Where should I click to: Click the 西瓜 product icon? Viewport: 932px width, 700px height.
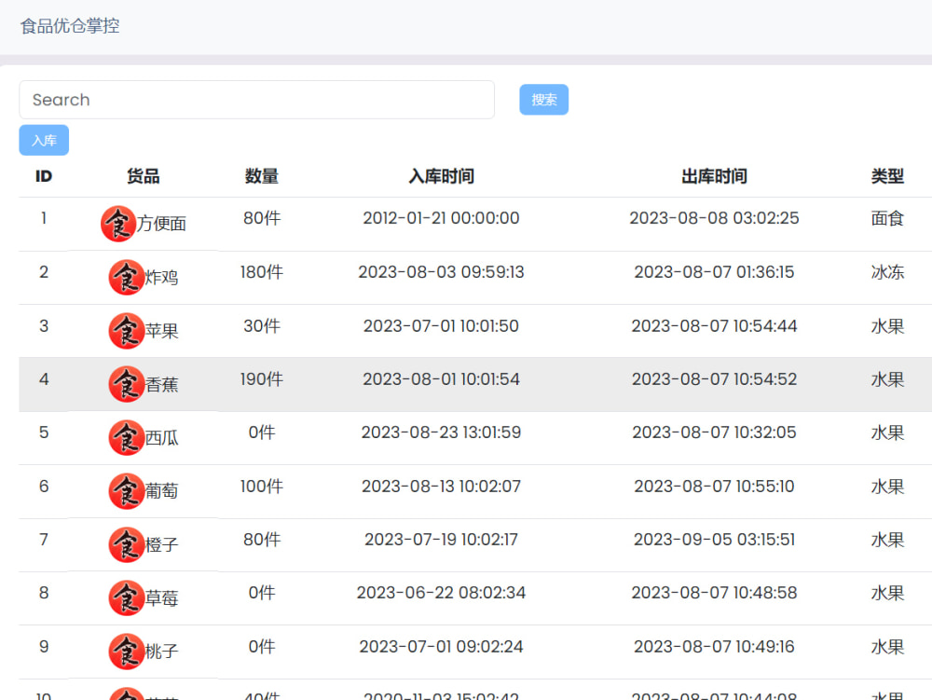tap(127, 438)
